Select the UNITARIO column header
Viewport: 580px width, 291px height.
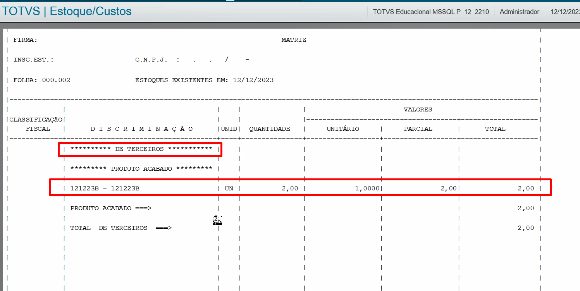point(342,129)
